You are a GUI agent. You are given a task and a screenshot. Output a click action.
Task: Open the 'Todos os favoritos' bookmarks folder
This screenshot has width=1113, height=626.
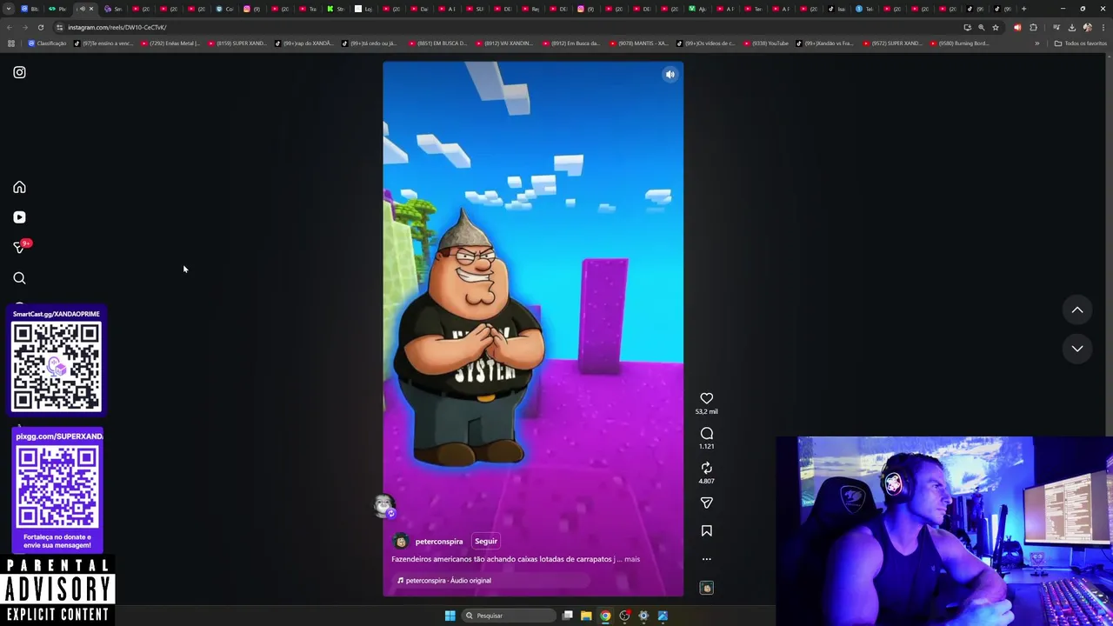click(1080, 43)
